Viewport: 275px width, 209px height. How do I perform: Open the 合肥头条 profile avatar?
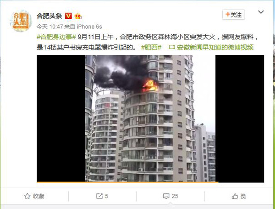[21, 21]
